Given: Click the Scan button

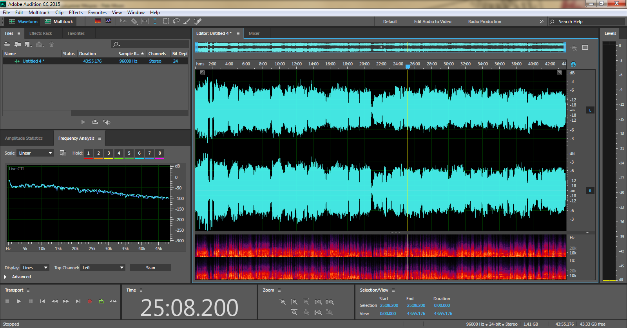Looking at the screenshot, I should tap(150, 268).
